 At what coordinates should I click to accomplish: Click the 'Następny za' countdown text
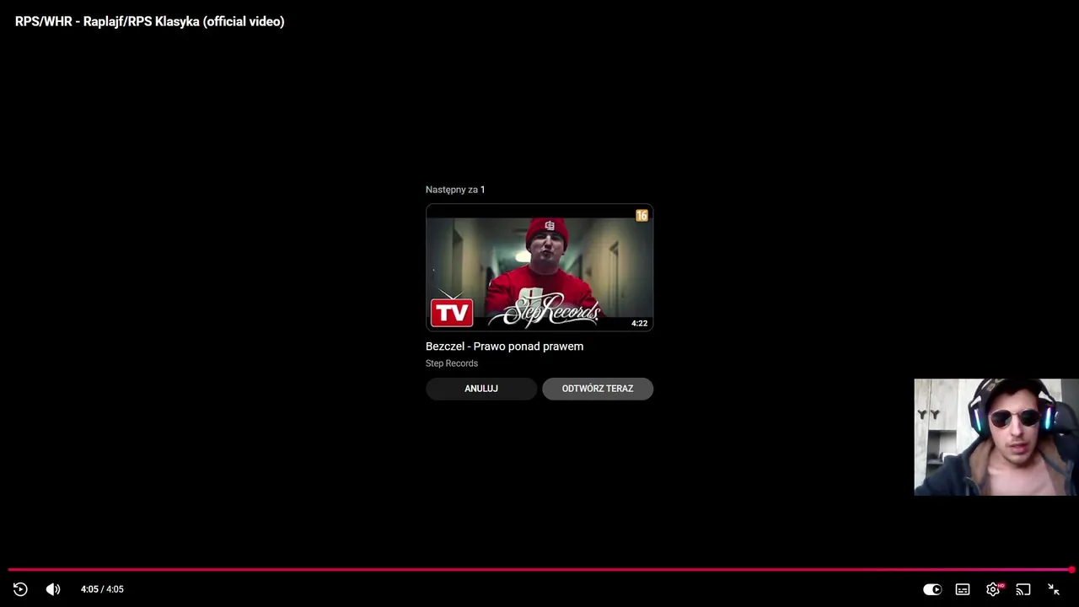[455, 190]
